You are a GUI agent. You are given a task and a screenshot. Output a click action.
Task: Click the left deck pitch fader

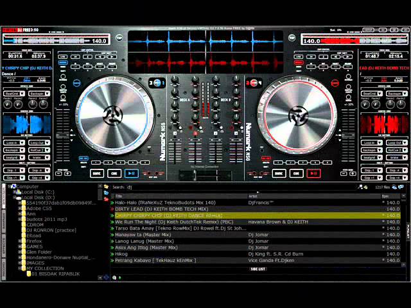click(x=63, y=135)
